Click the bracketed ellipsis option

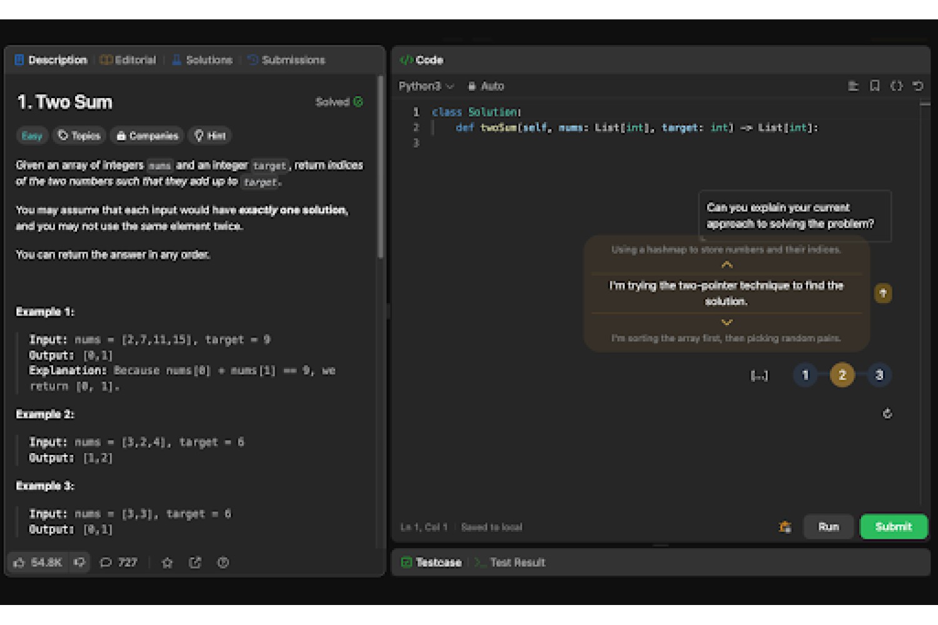[759, 376]
